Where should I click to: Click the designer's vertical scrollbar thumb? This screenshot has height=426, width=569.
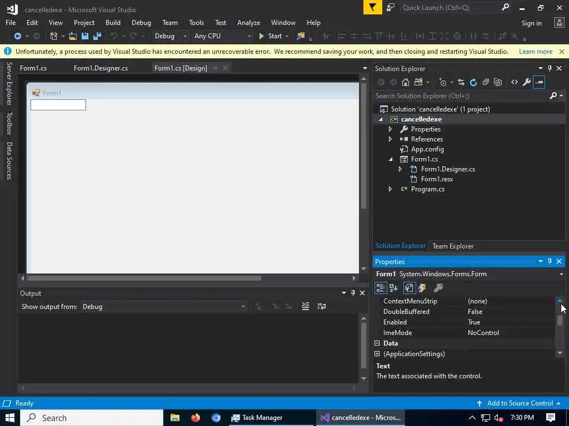tap(363, 146)
